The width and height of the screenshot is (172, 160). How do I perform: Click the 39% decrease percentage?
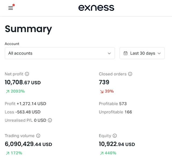[x=109, y=91]
